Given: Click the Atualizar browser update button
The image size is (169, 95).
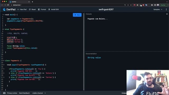Looking at the screenshot, I should pos(164,5).
